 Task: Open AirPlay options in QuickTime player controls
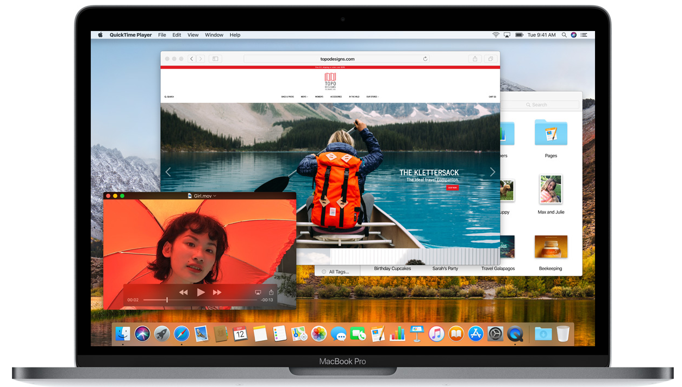[x=258, y=292]
